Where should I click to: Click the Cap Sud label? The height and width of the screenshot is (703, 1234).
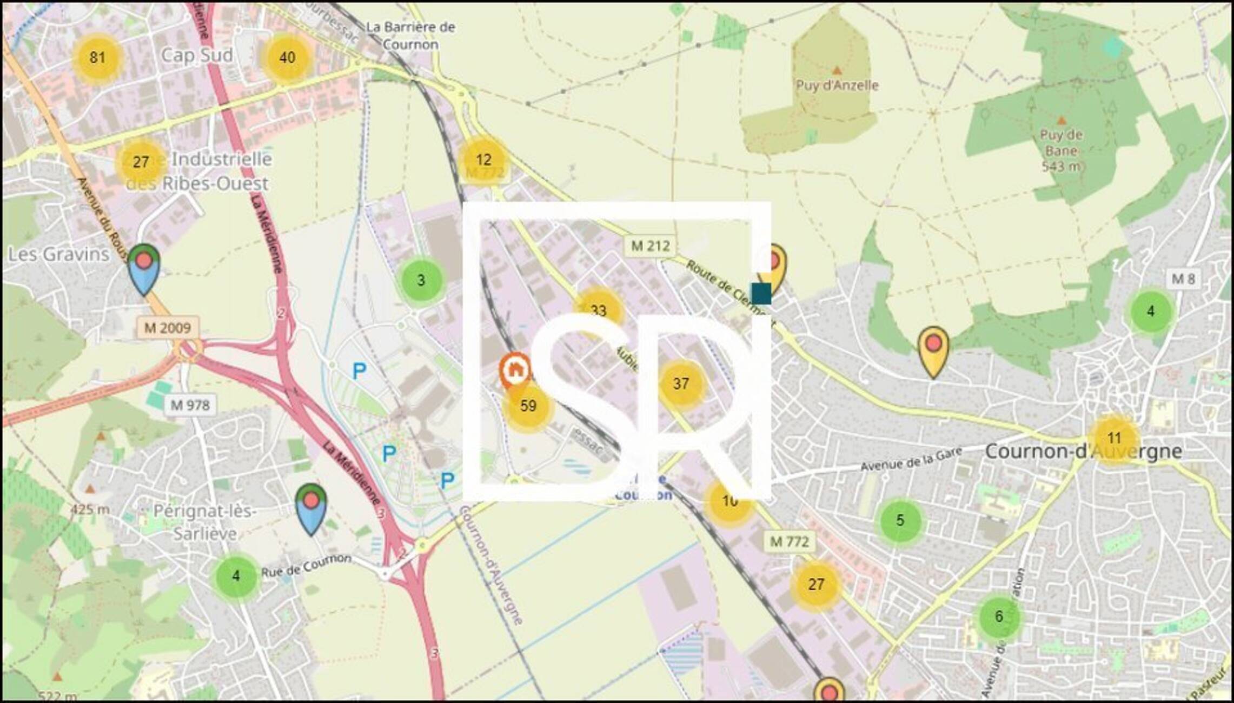(x=197, y=55)
